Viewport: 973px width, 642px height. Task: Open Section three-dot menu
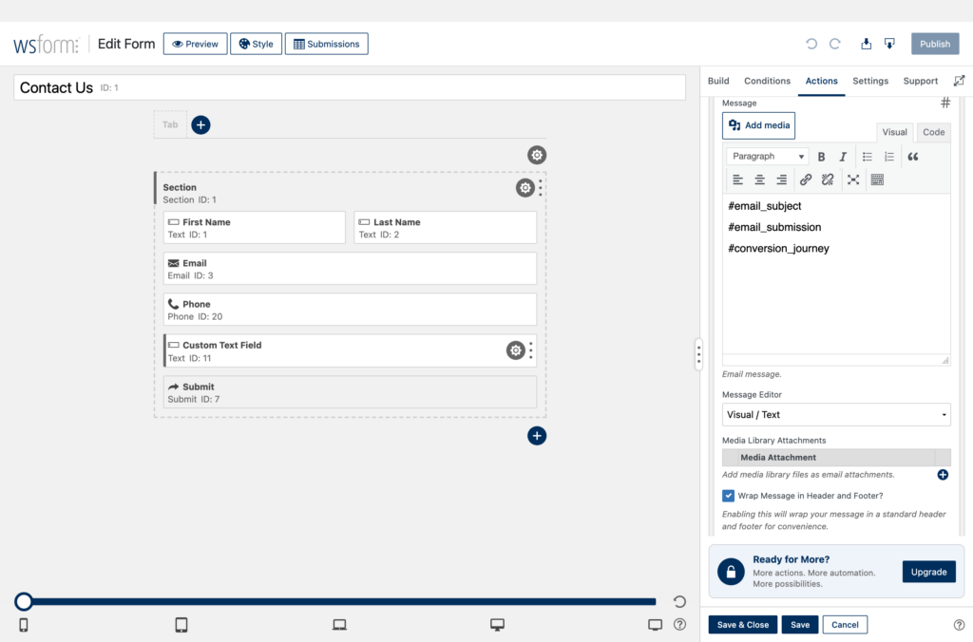pos(541,188)
